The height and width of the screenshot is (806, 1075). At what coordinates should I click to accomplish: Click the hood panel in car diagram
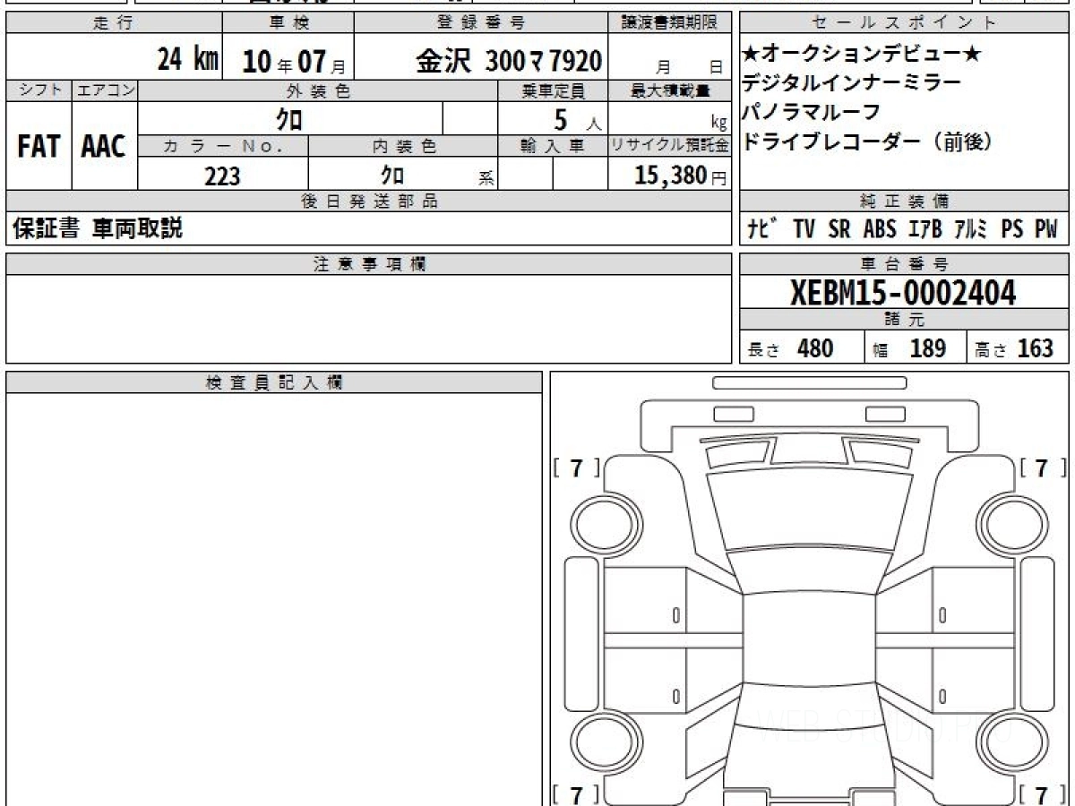pyautogui.click(x=811, y=509)
